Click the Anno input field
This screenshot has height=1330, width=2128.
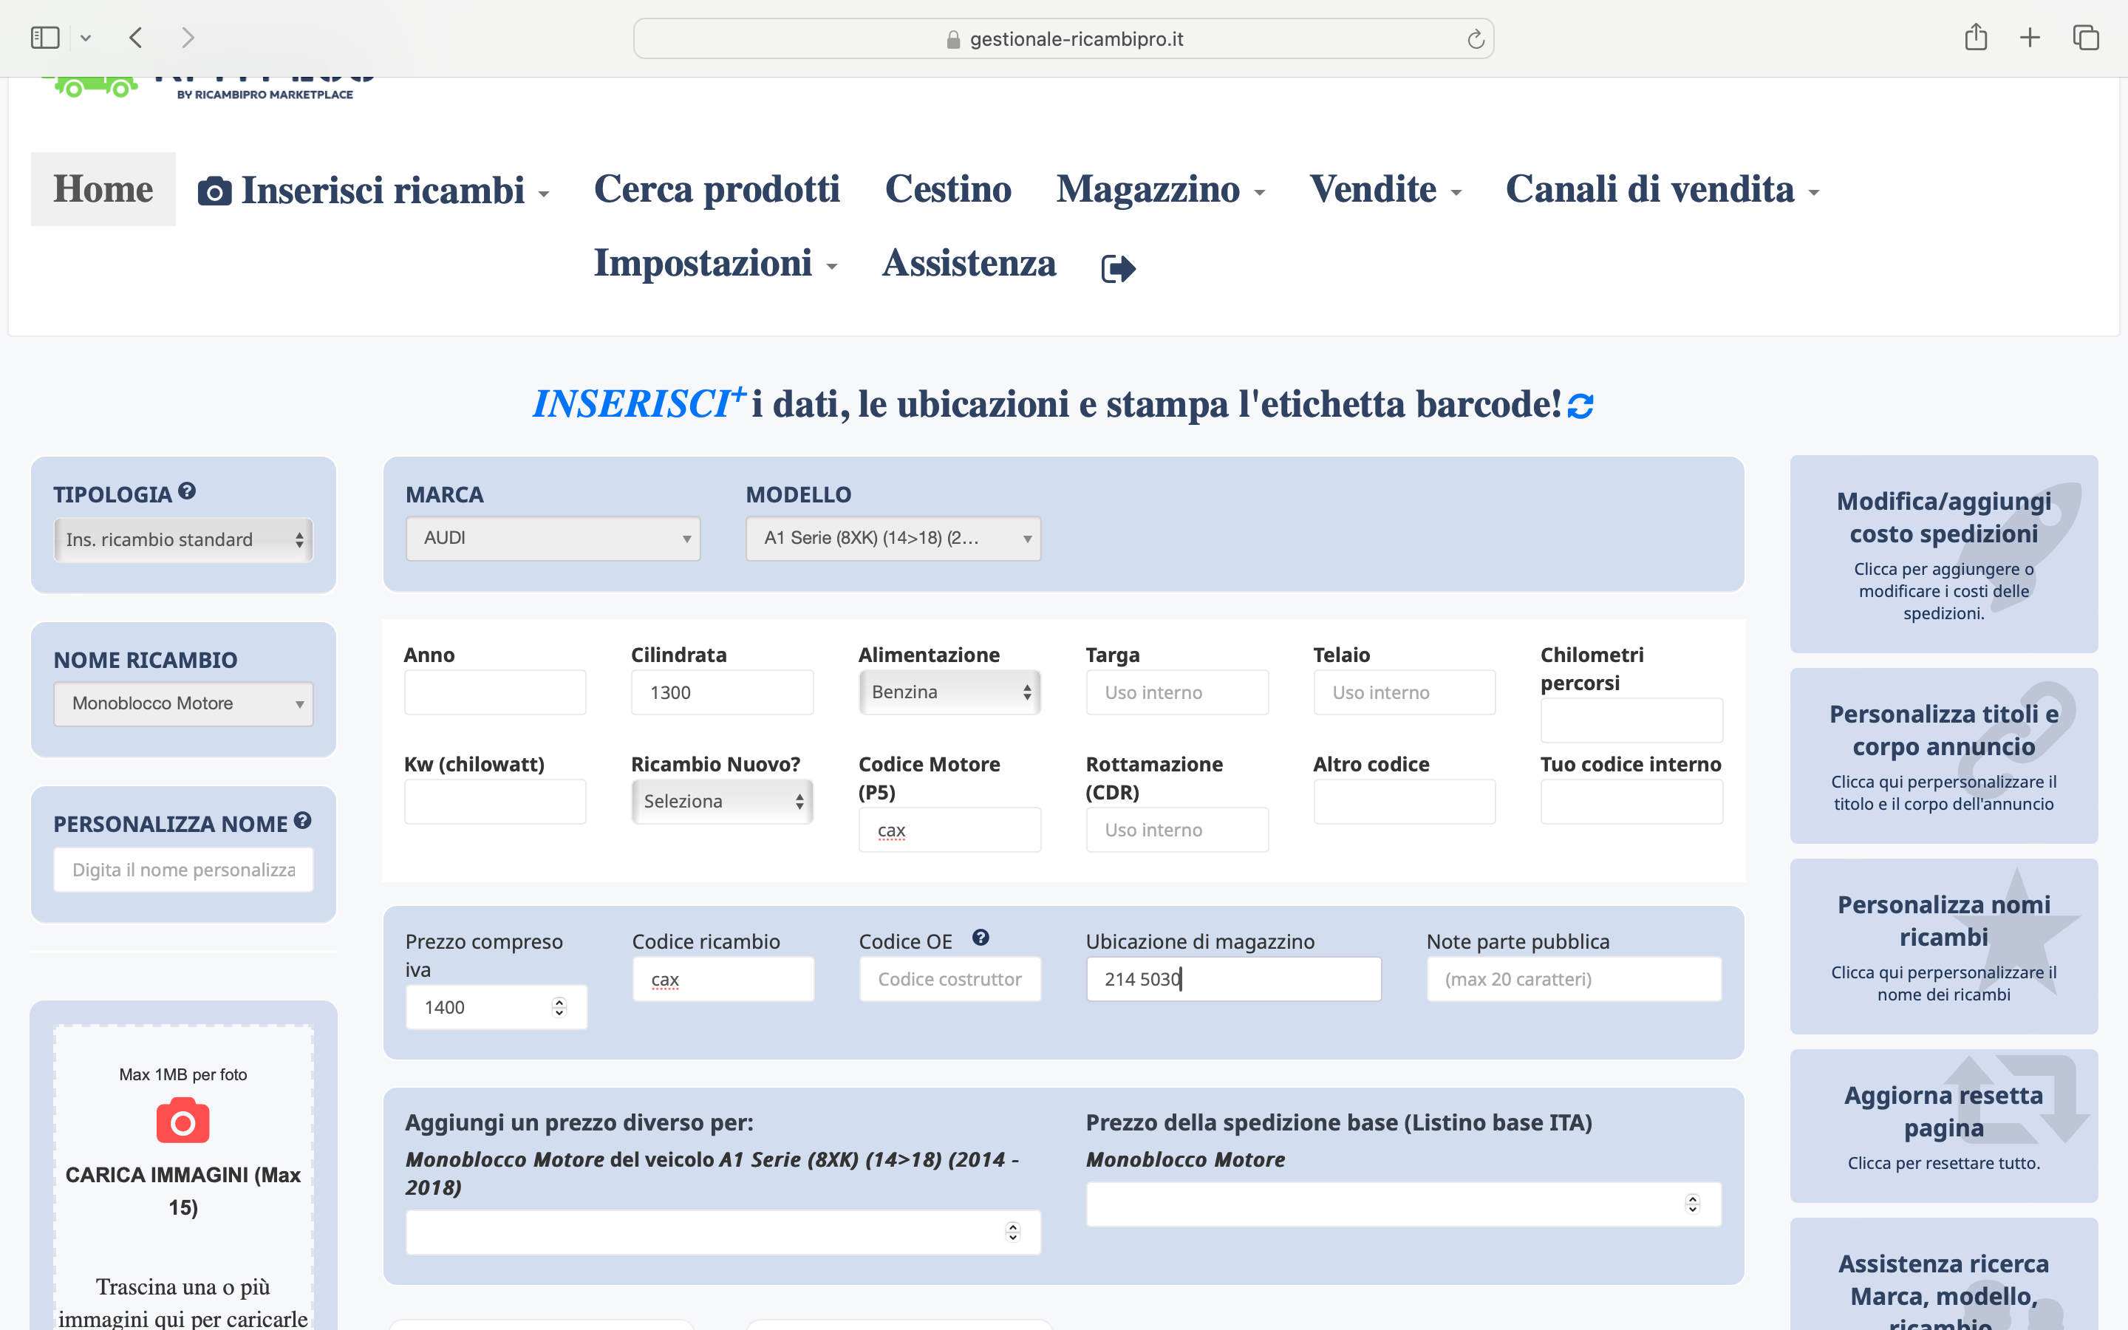pyautogui.click(x=495, y=692)
